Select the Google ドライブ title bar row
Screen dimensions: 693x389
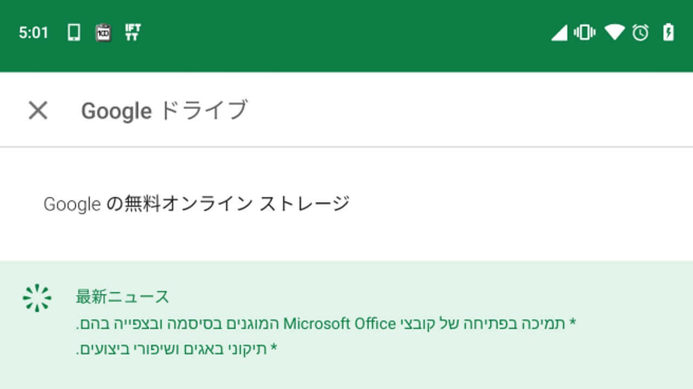pos(346,108)
